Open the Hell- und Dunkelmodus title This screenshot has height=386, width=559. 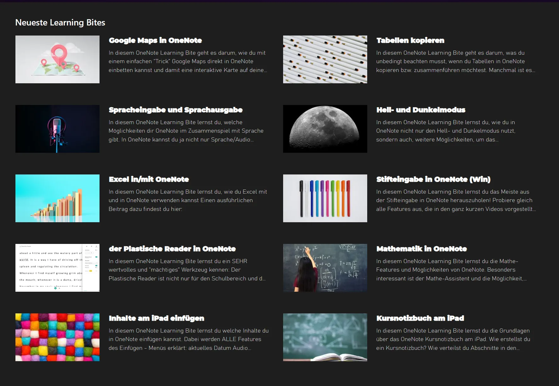(421, 110)
